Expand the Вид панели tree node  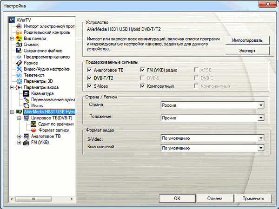click(x=12, y=39)
